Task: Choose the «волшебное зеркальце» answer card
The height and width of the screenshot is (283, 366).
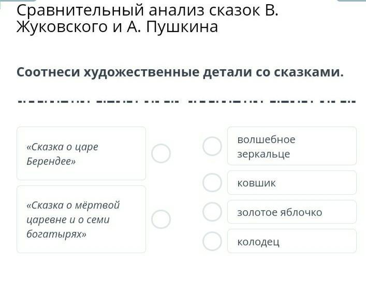Action: 291,146
